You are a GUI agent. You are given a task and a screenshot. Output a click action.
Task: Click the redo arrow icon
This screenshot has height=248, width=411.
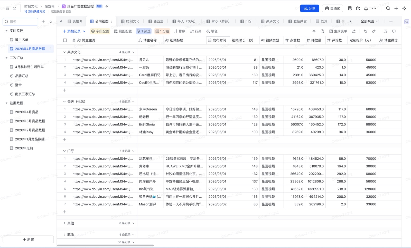pyautogui.click(x=374, y=31)
